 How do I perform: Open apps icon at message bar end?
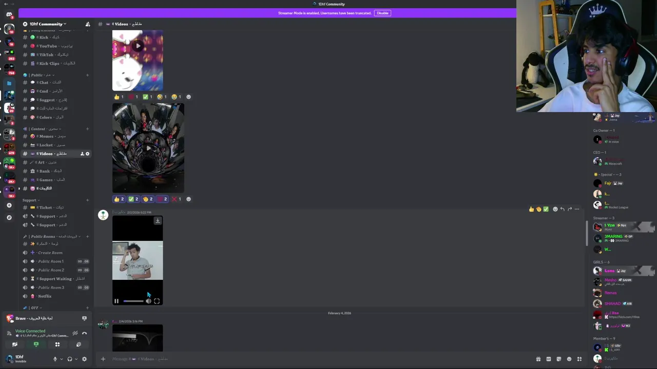(x=579, y=359)
